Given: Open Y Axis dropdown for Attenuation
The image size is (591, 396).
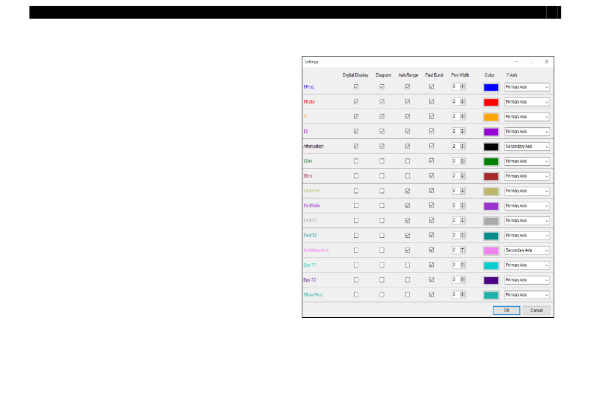Looking at the screenshot, I should (x=527, y=146).
